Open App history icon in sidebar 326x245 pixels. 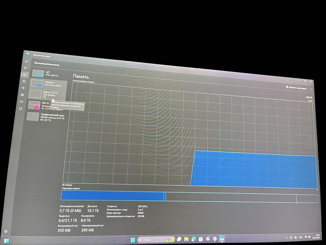pyautogui.click(x=24, y=81)
